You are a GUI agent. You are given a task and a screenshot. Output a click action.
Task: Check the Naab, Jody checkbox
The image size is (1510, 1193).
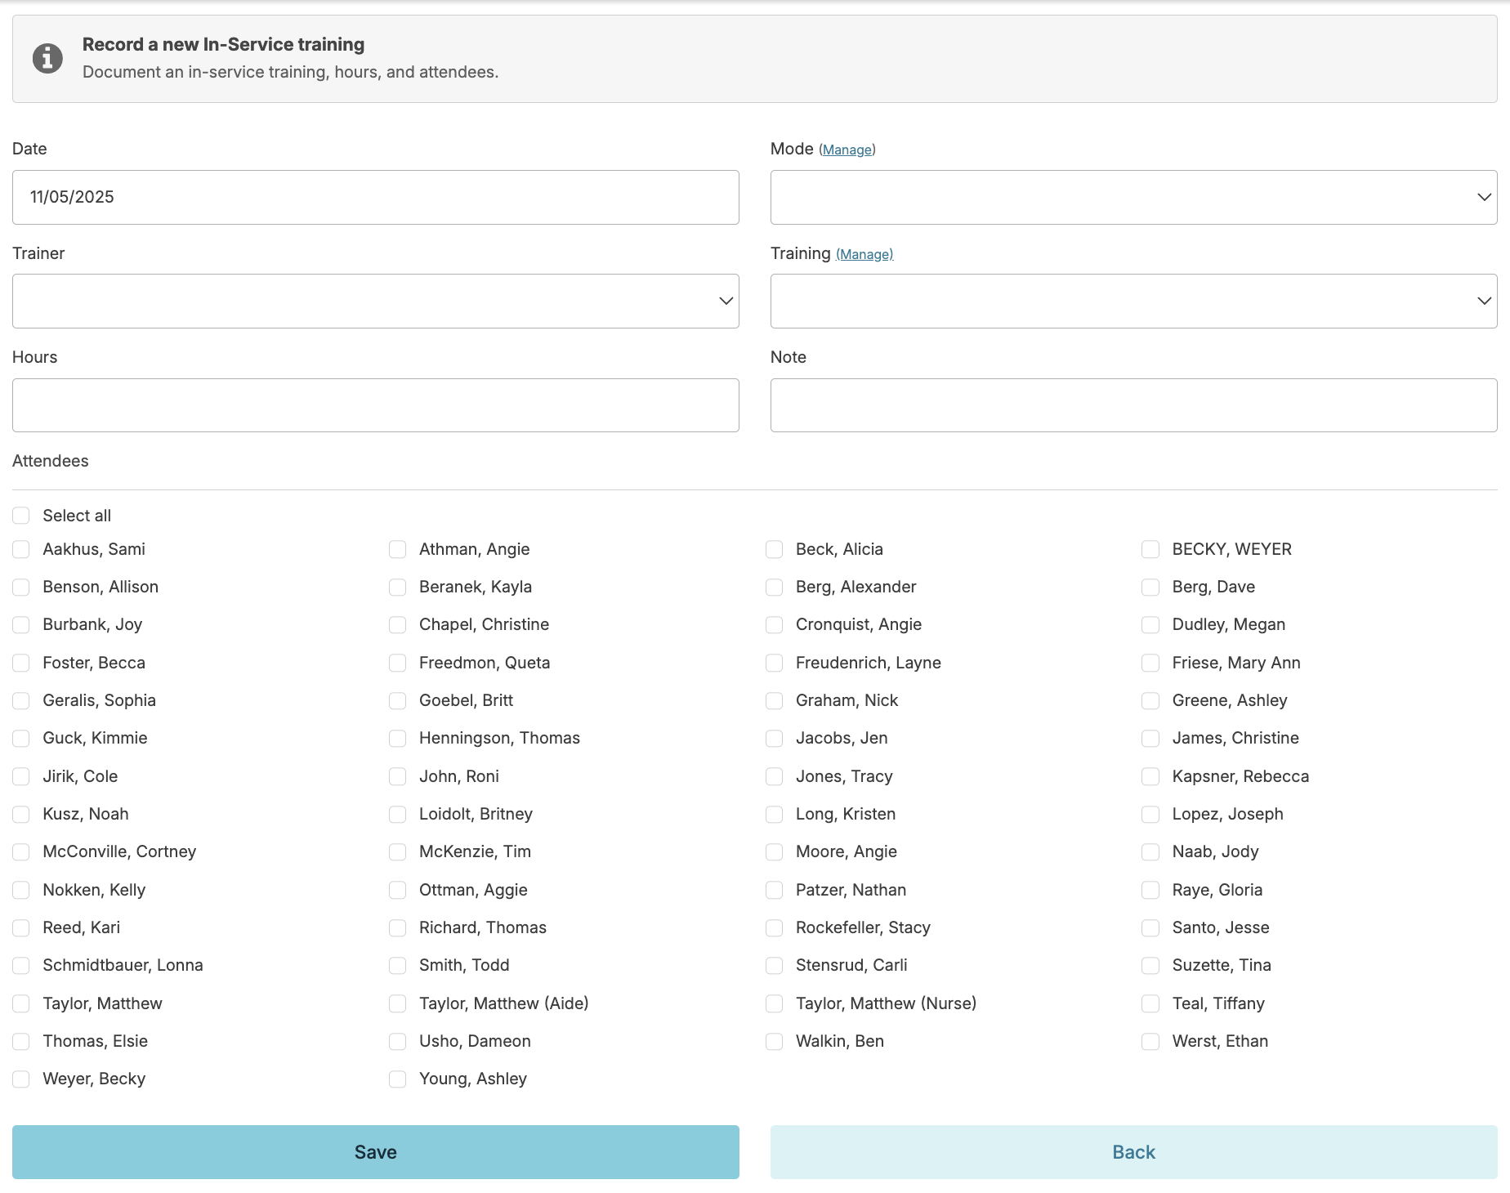point(1150,851)
